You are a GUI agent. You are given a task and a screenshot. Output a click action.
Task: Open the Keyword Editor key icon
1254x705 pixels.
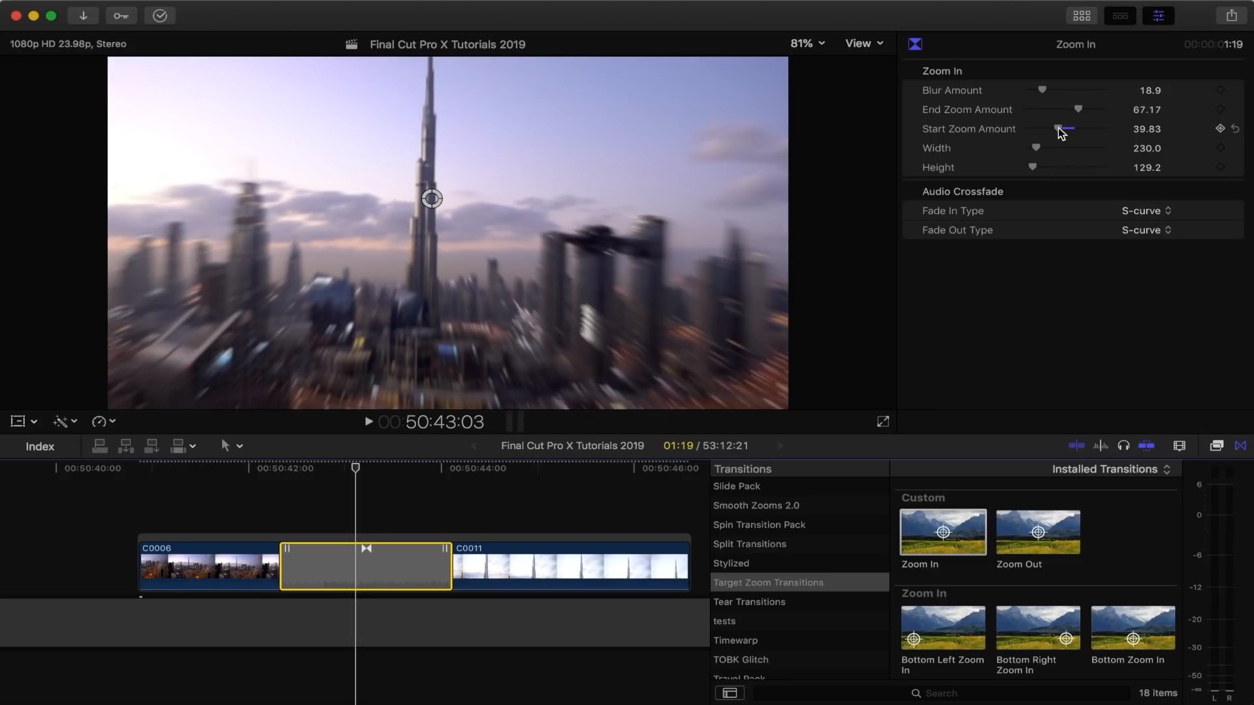(121, 16)
